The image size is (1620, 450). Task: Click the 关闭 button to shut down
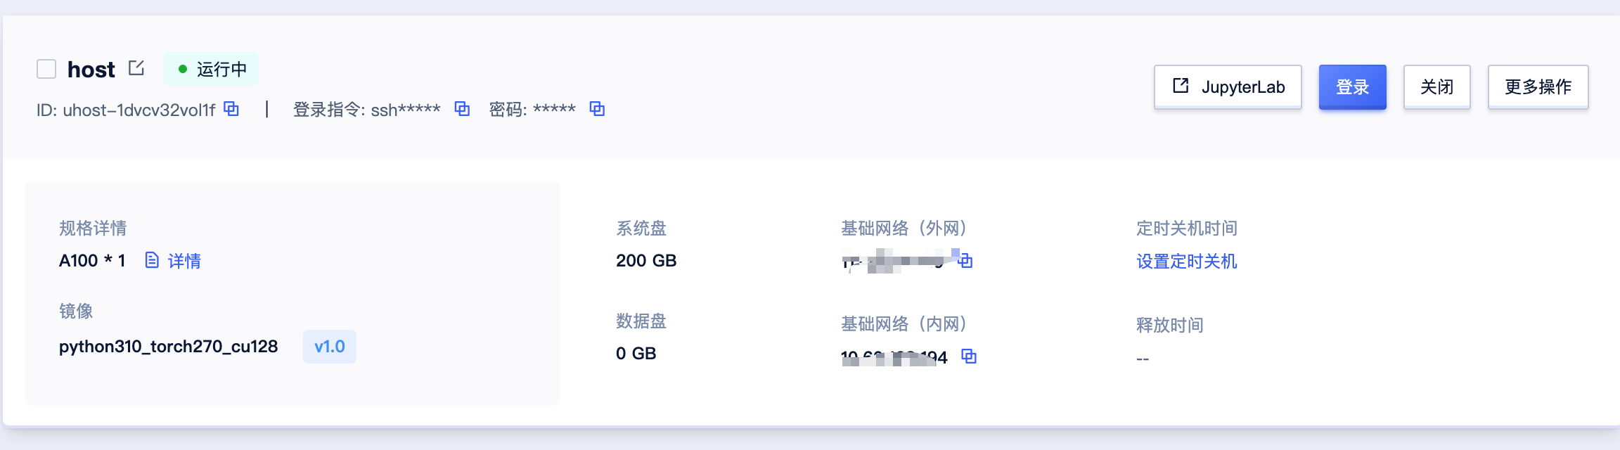(x=1436, y=86)
